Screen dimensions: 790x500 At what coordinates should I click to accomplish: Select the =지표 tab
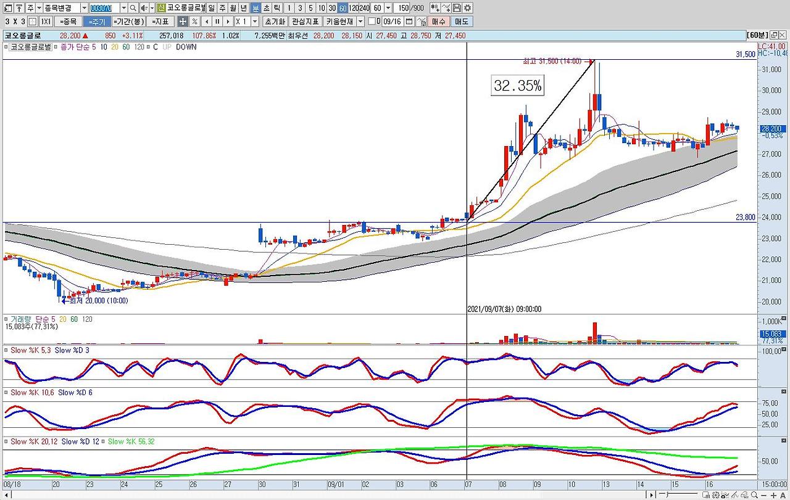point(160,22)
